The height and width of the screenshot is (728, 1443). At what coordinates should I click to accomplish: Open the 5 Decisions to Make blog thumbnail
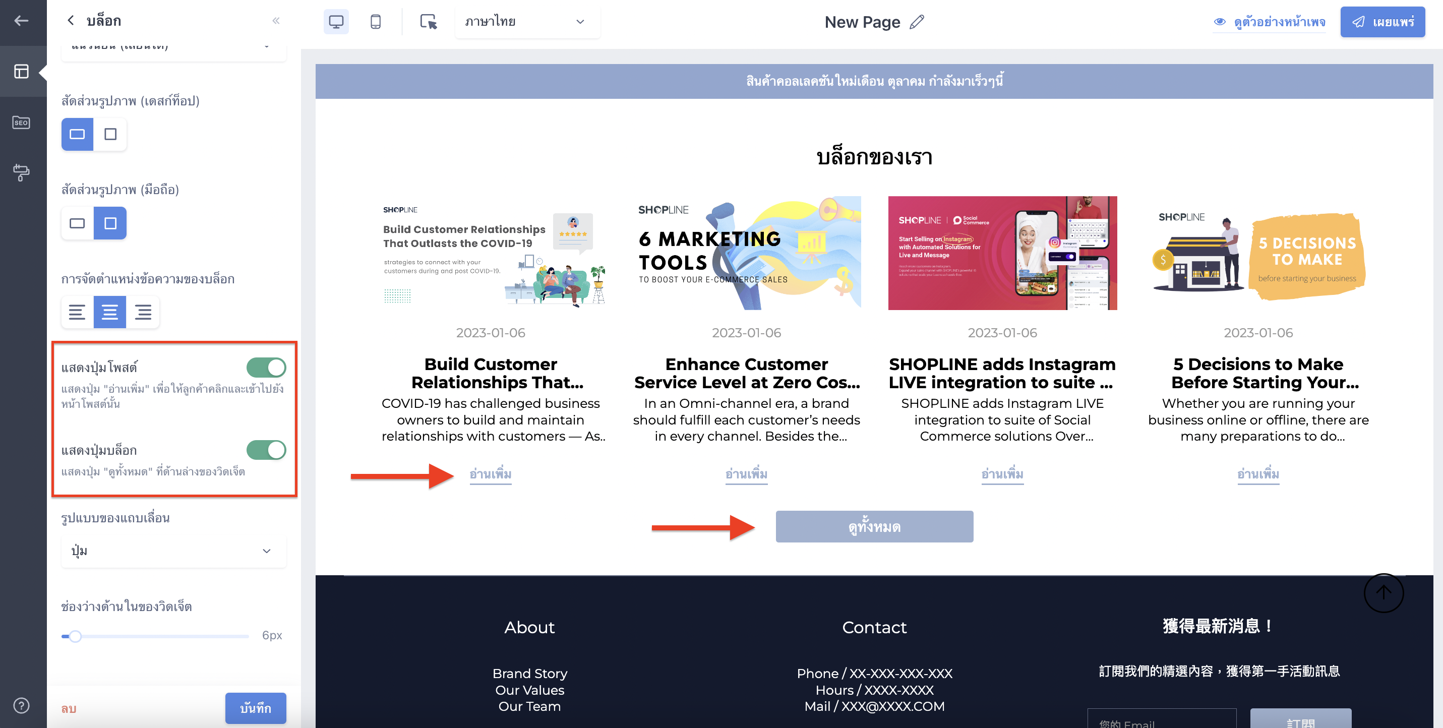point(1258,253)
